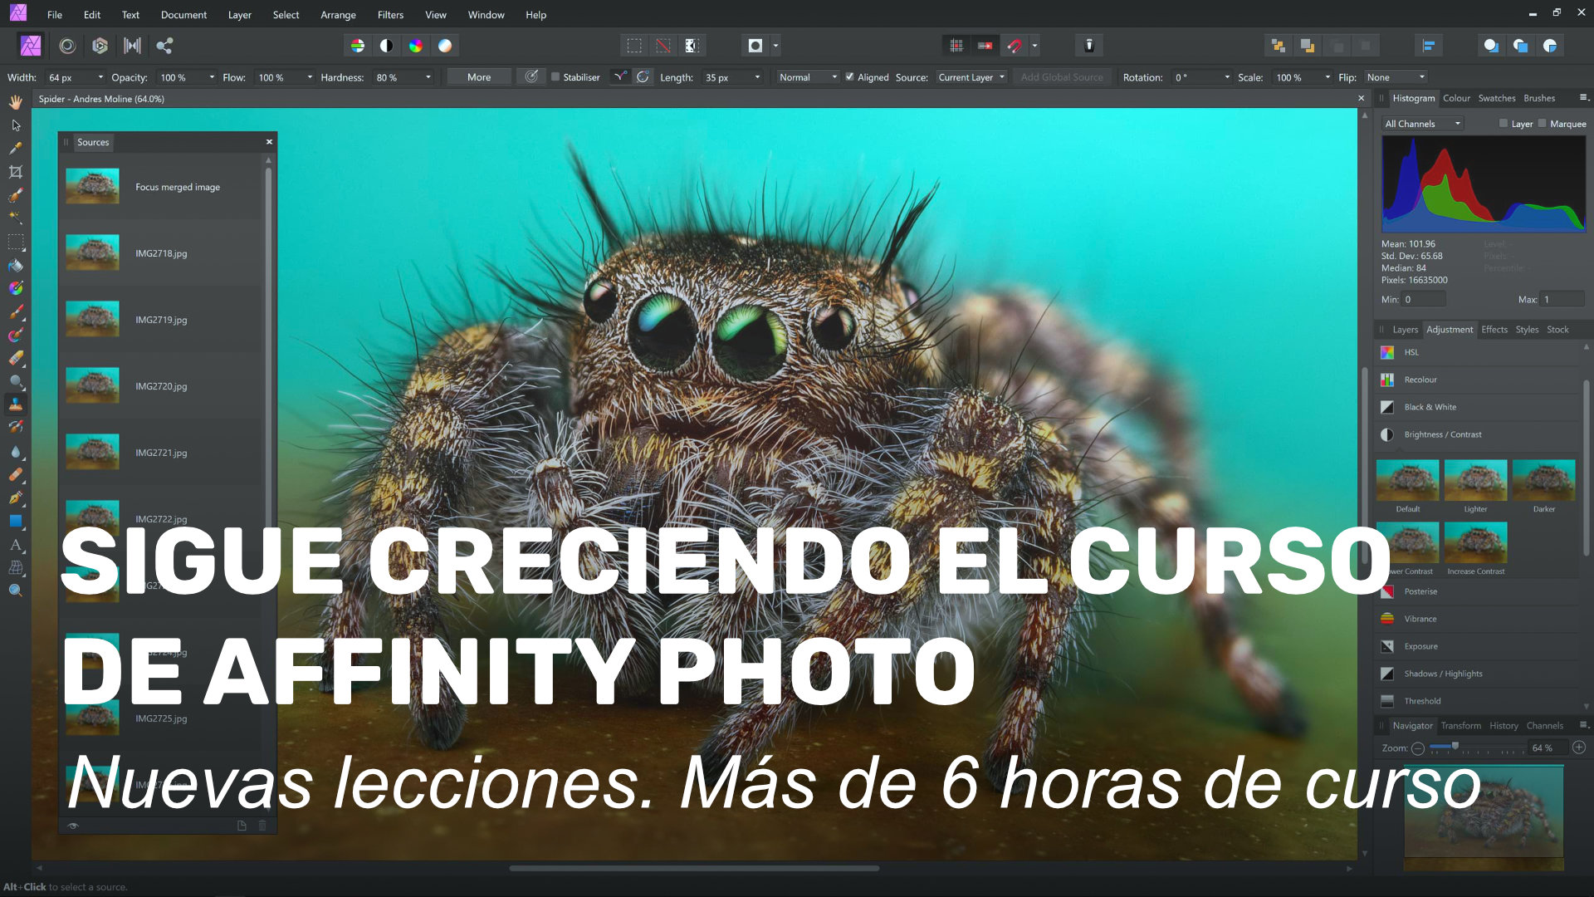Viewport: 1594px width, 897px height.
Task: Open the Normal blend mode dropdown
Action: 808,77
